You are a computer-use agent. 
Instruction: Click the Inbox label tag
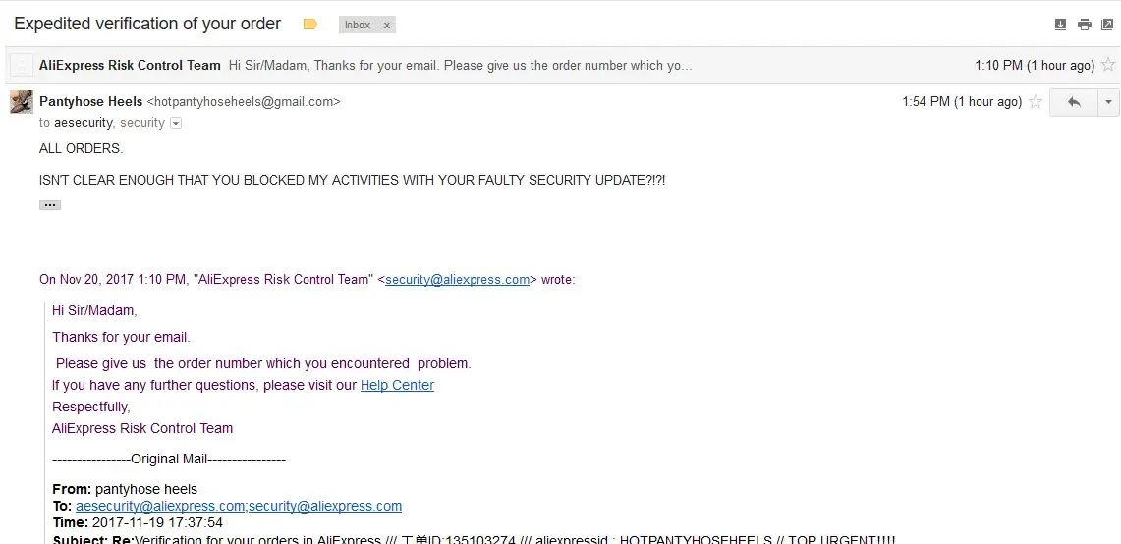tap(358, 26)
